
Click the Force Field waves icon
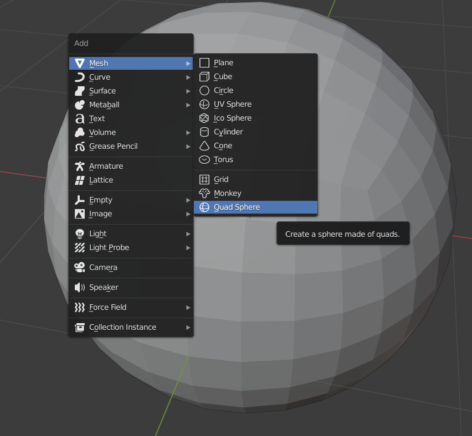[79, 307]
